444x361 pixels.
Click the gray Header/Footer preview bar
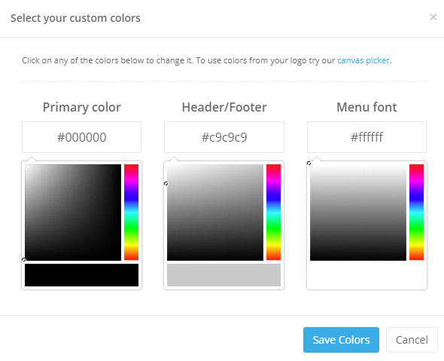point(224,275)
